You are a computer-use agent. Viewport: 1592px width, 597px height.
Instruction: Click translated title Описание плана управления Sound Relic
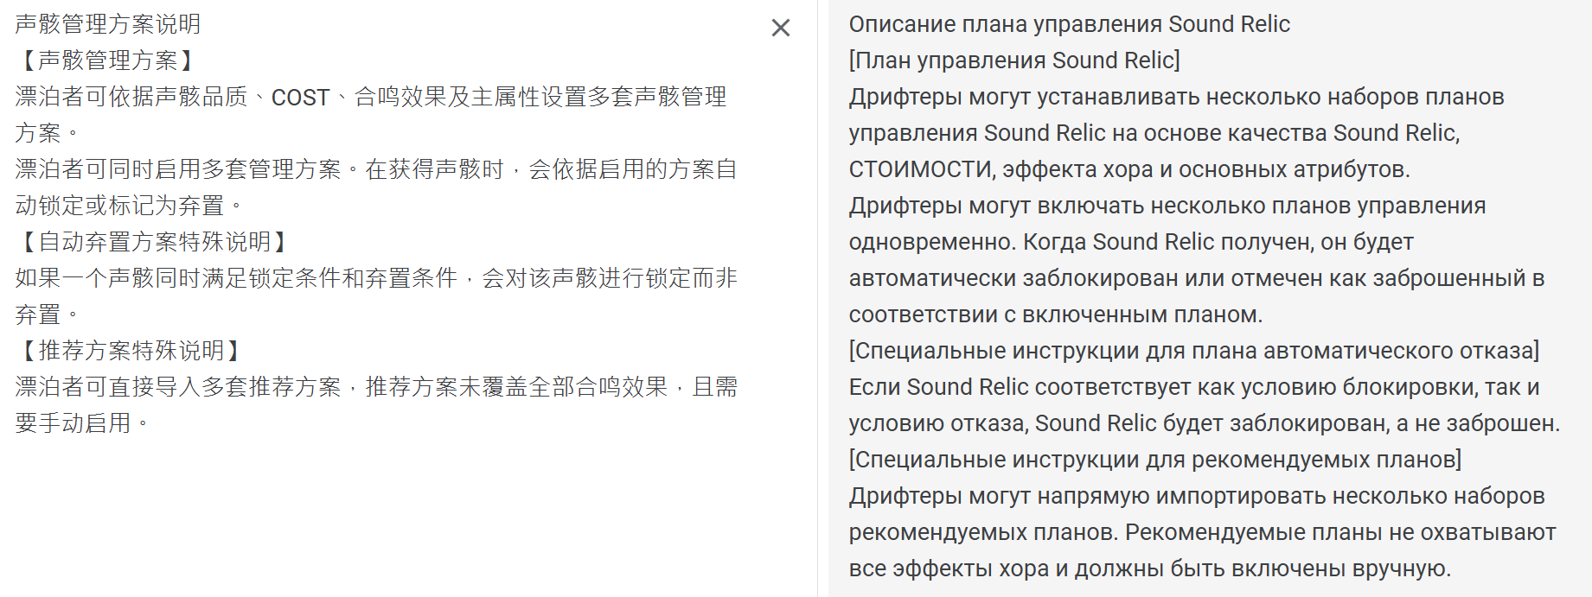coord(1070,24)
